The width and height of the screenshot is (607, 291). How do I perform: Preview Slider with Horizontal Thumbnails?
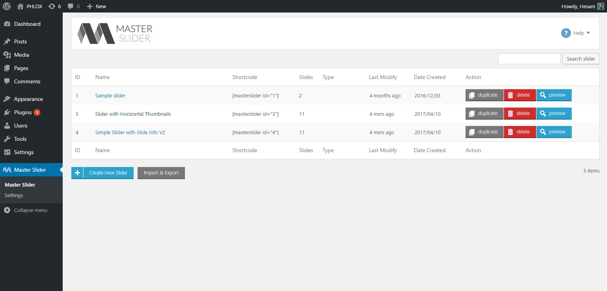[x=554, y=113]
